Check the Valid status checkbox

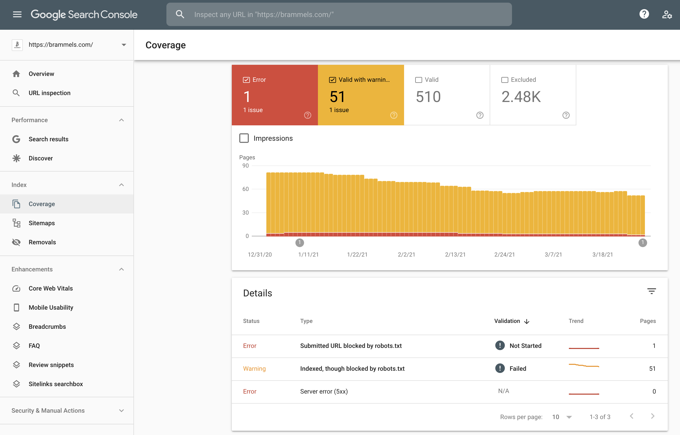tap(418, 80)
